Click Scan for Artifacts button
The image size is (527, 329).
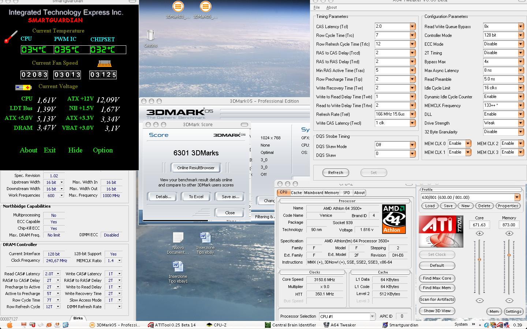[437, 299]
